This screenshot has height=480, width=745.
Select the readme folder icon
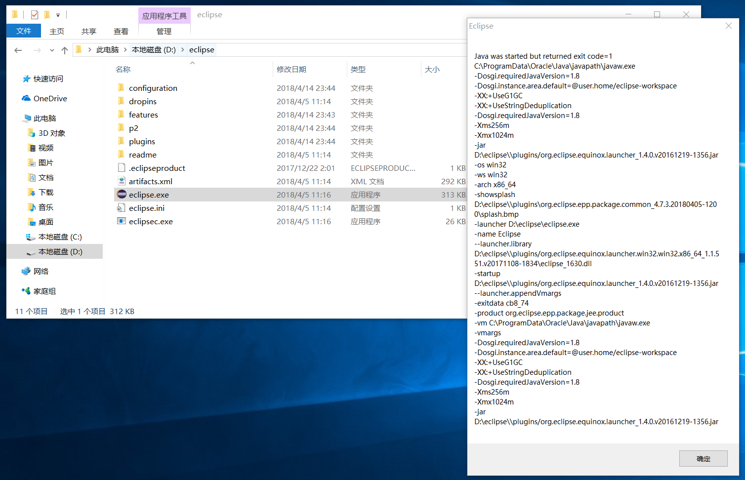pos(121,154)
